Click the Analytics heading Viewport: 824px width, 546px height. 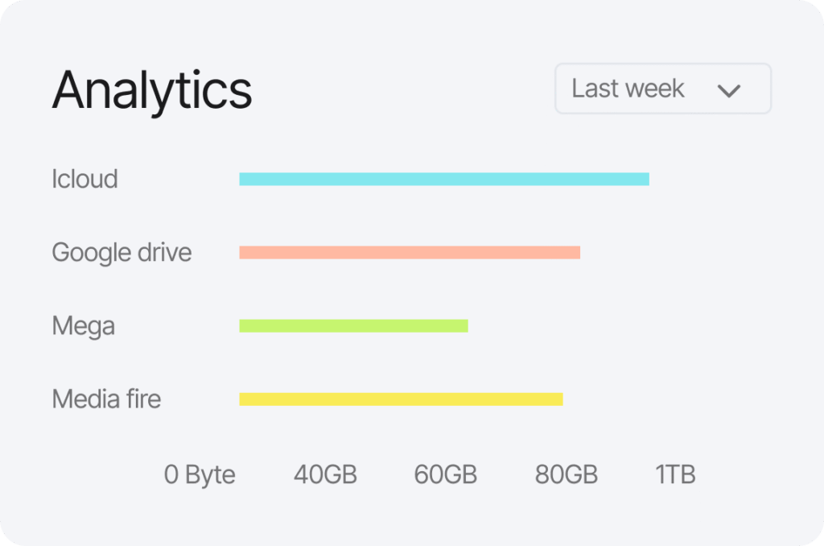(152, 89)
